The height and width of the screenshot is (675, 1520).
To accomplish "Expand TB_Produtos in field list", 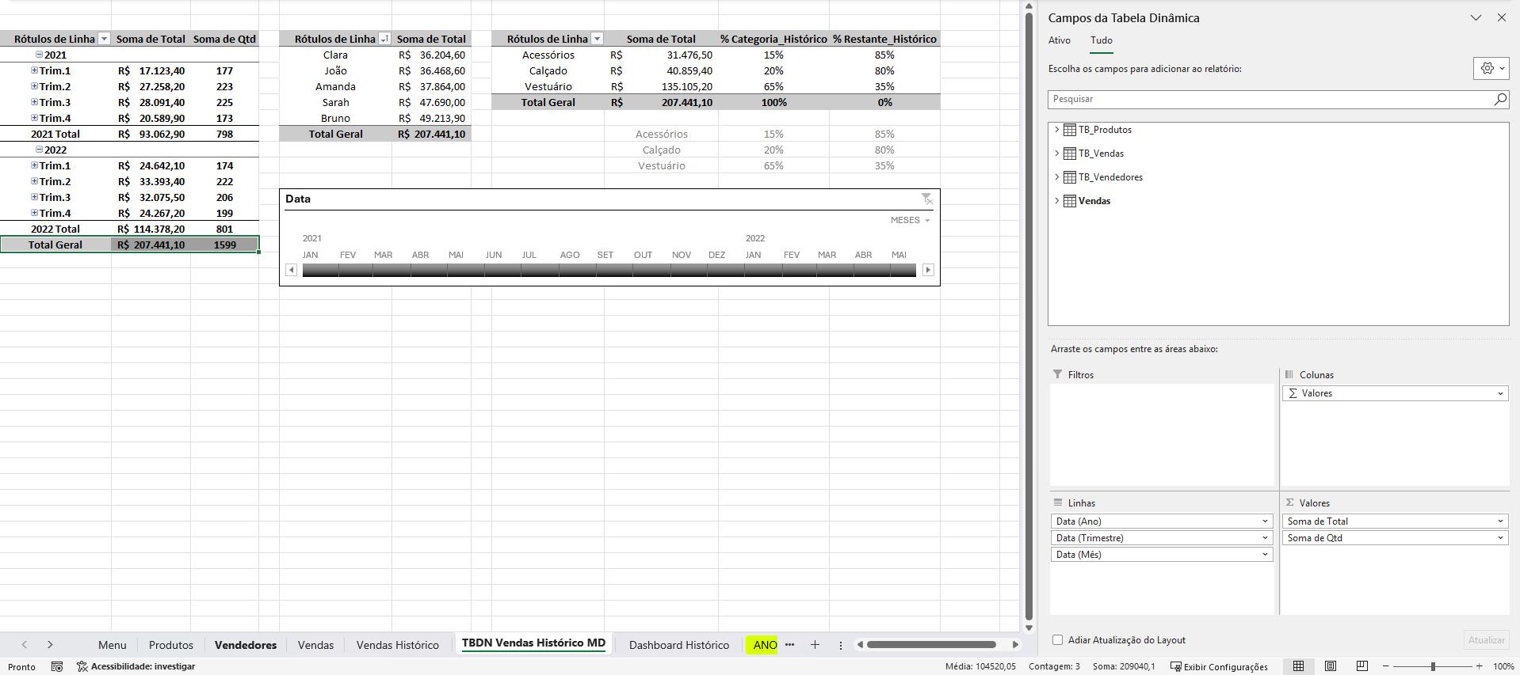I will pyautogui.click(x=1056, y=130).
